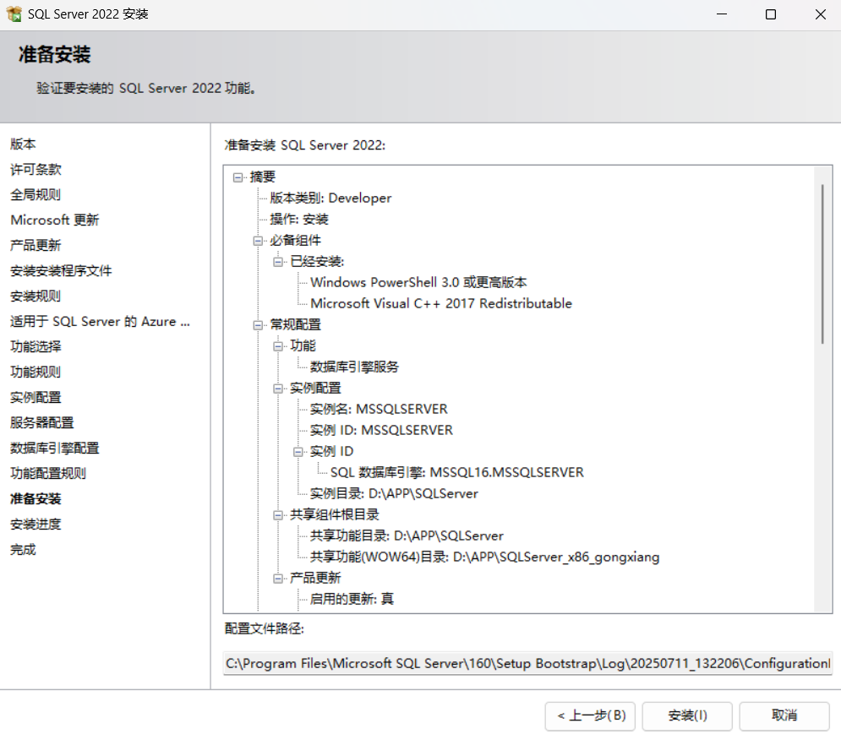The height and width of the screenshot is (734, 841).
Task: Select the 实例配置 sidebar step
Action: [35, 397]
